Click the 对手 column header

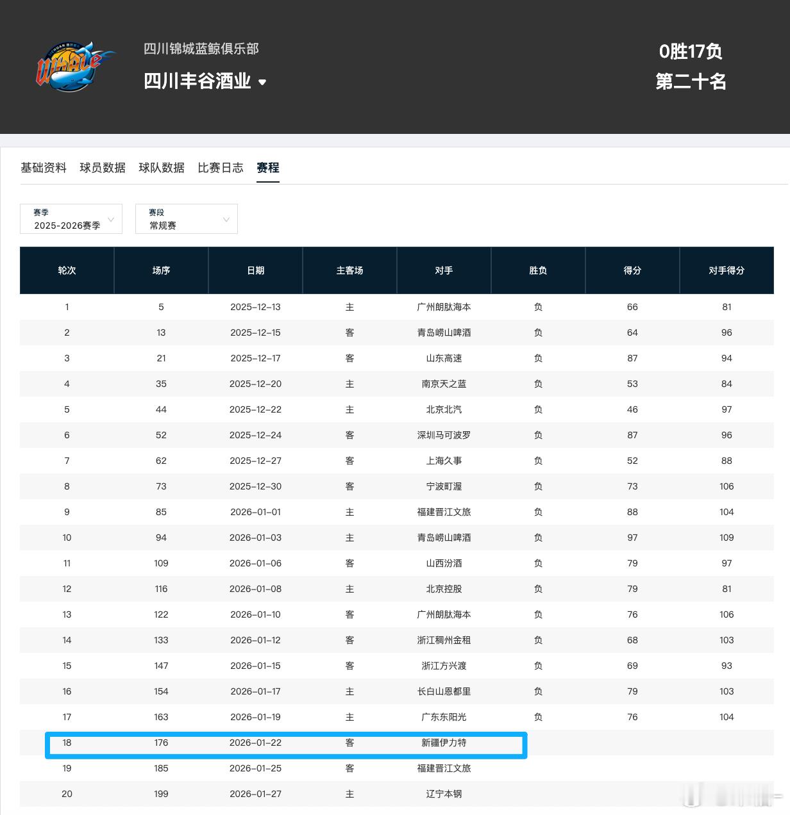(x=444, y=270)
